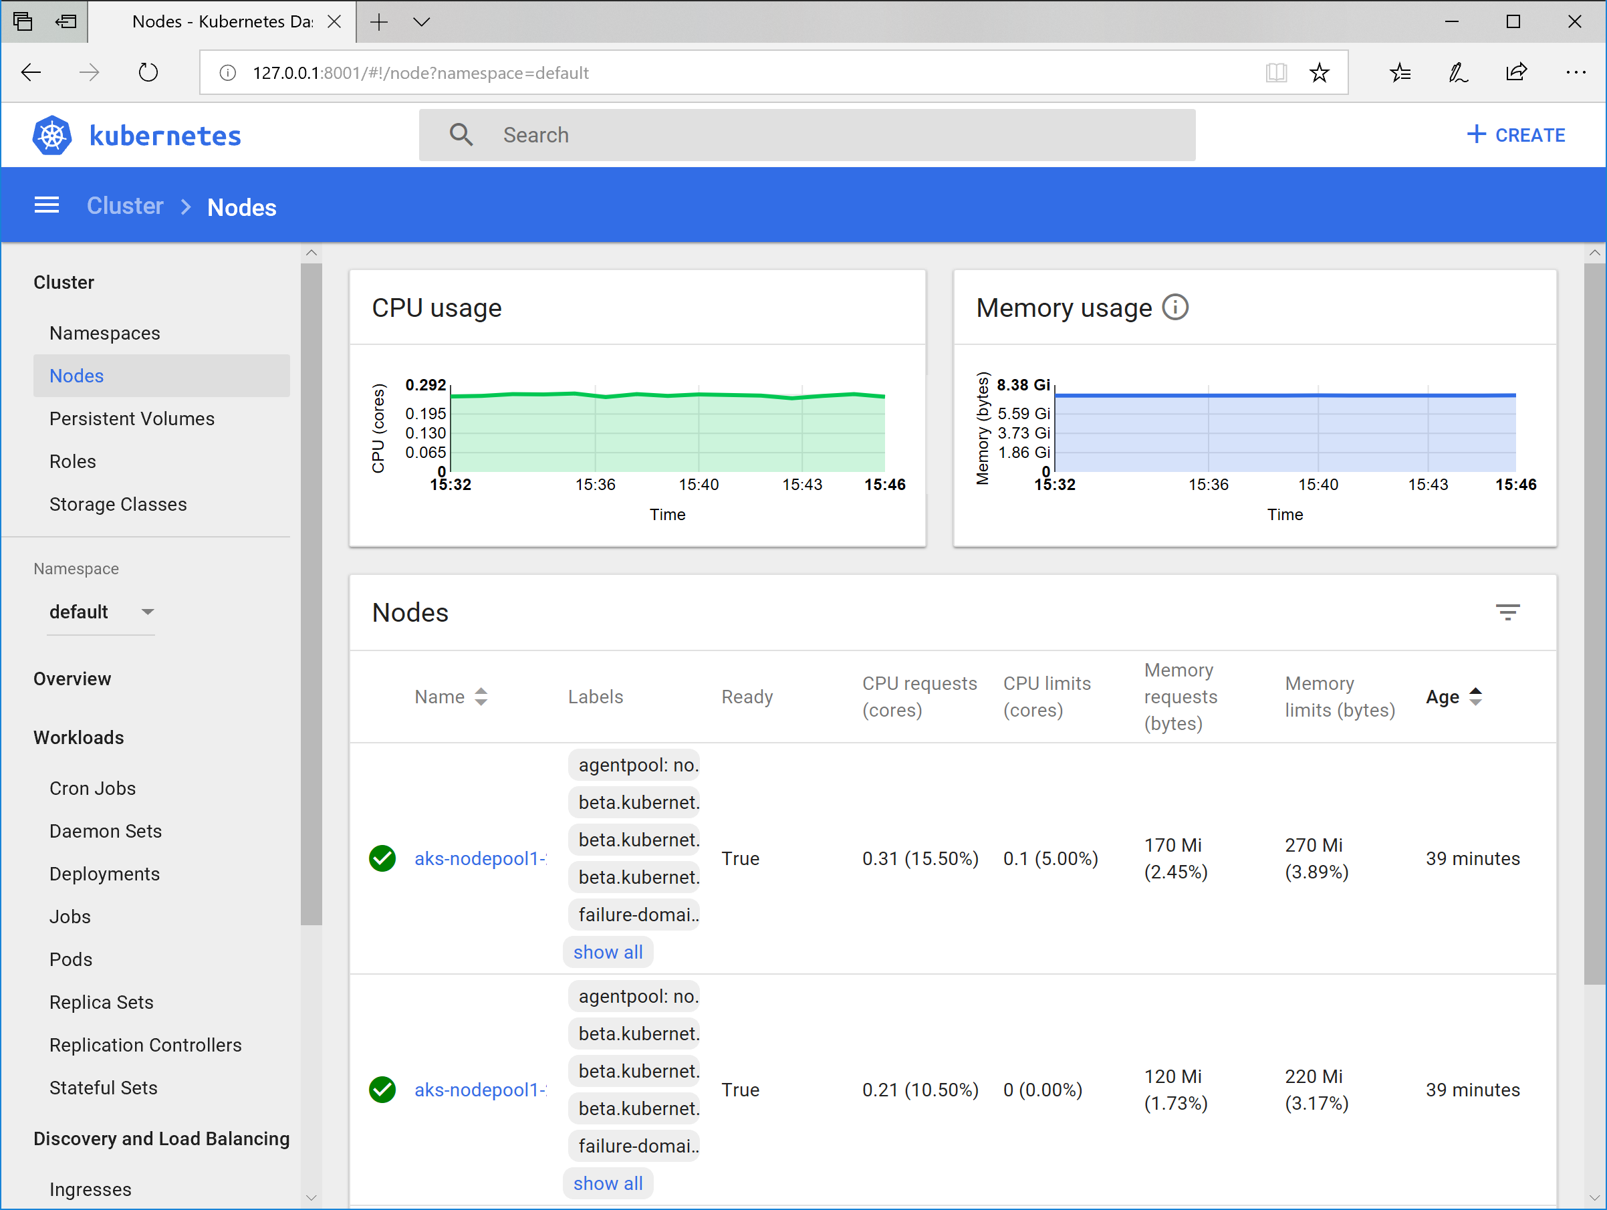Open Replication Controllers in sidebar
The height and width of the screenshot is (1210, 1607).
tap(145, 1045)
